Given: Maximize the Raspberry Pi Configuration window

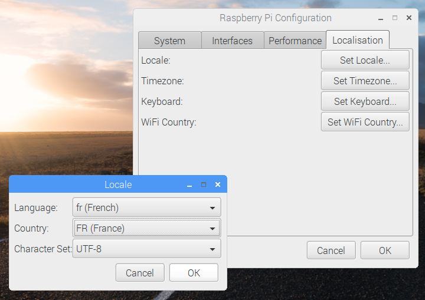Looking at the screenshot, I should [x=395, y=18].
